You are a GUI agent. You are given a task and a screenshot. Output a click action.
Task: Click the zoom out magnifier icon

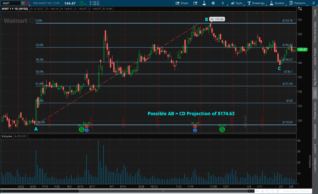click(x=273, y=191)
